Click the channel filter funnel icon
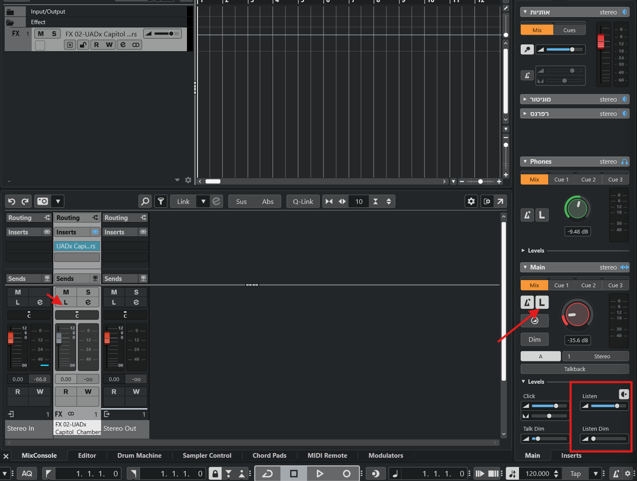 (x=161, y=201)
